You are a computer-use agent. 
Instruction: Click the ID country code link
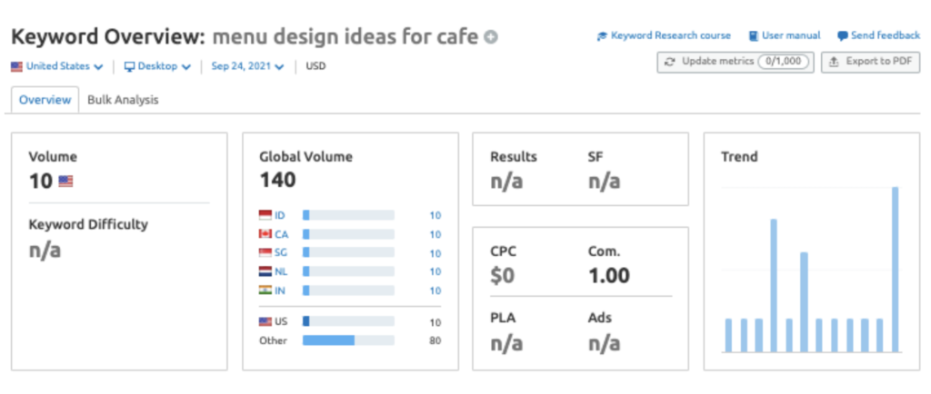pos(280,215)
